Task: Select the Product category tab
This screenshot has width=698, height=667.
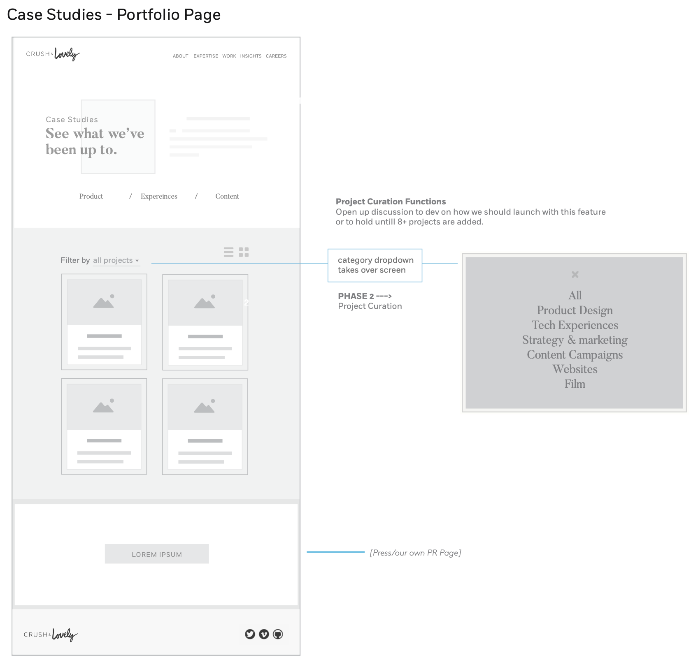Action: coord(91,196)
